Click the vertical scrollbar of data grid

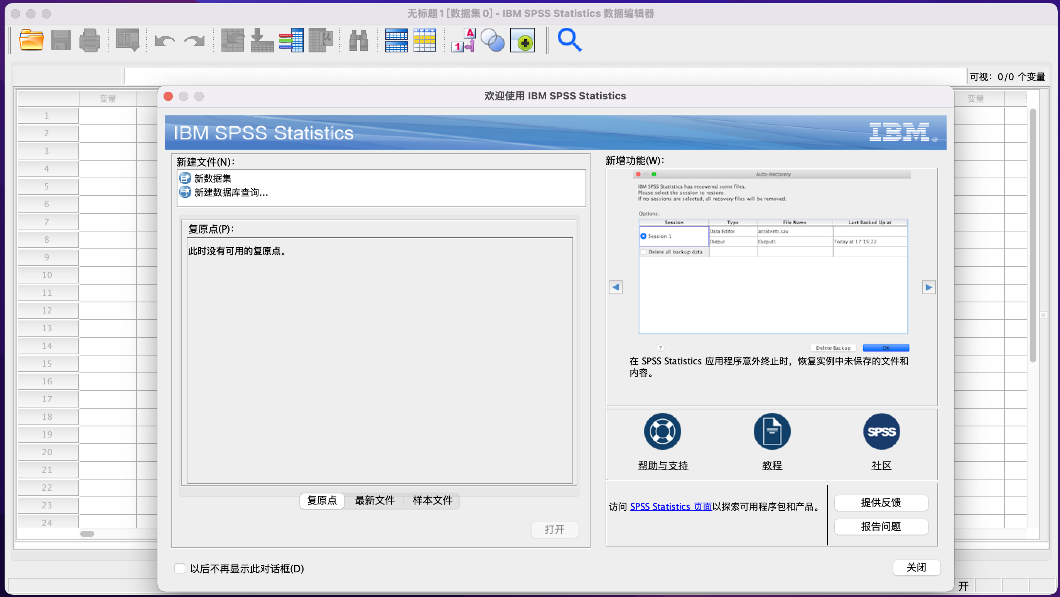(1033, 234)
